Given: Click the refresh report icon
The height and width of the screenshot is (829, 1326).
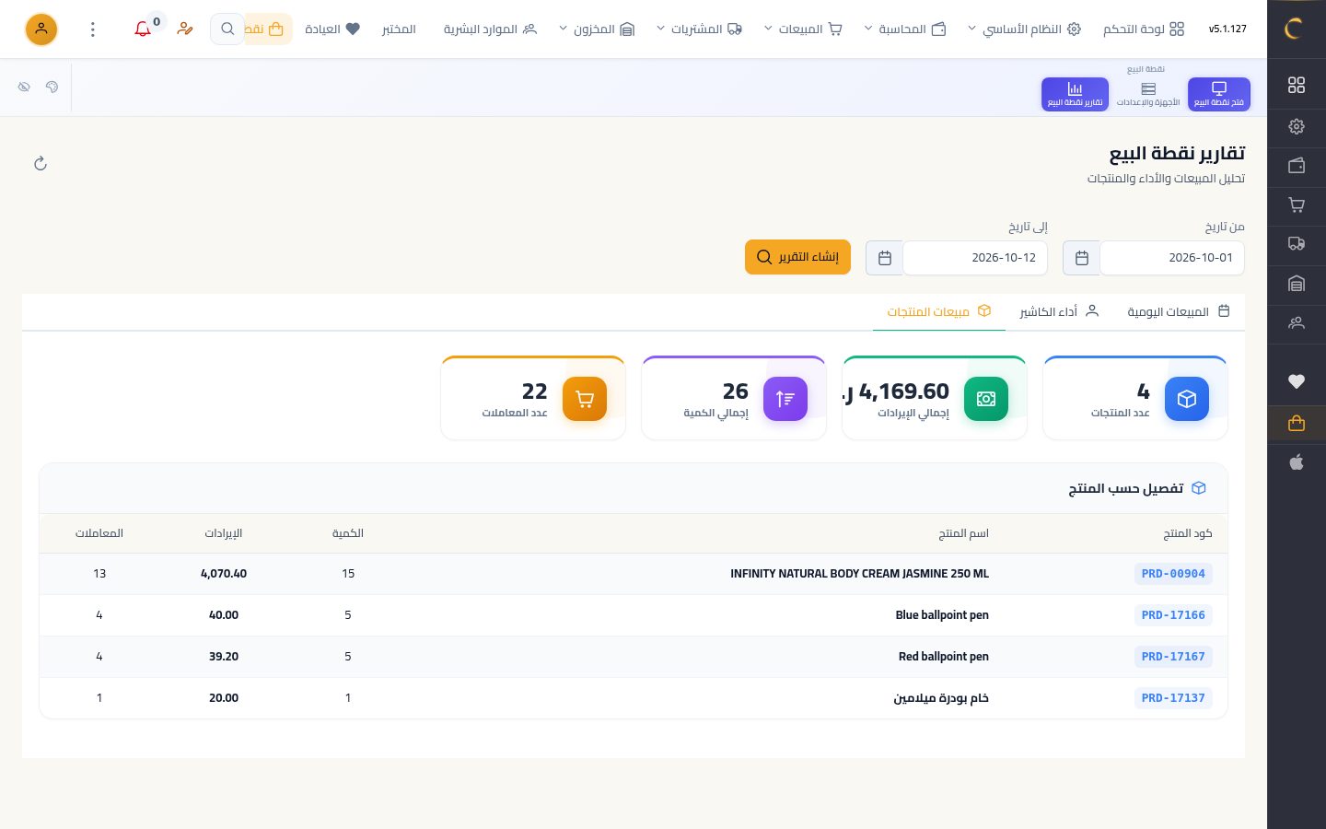Looking at the screenshot, I should 41,164.
